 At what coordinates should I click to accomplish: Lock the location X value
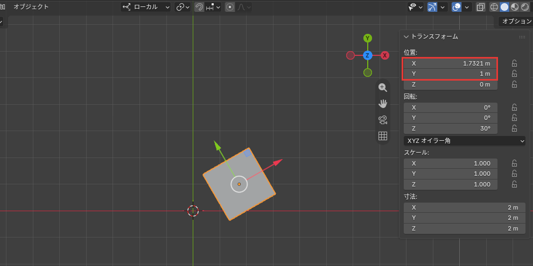tap(514, 63)
